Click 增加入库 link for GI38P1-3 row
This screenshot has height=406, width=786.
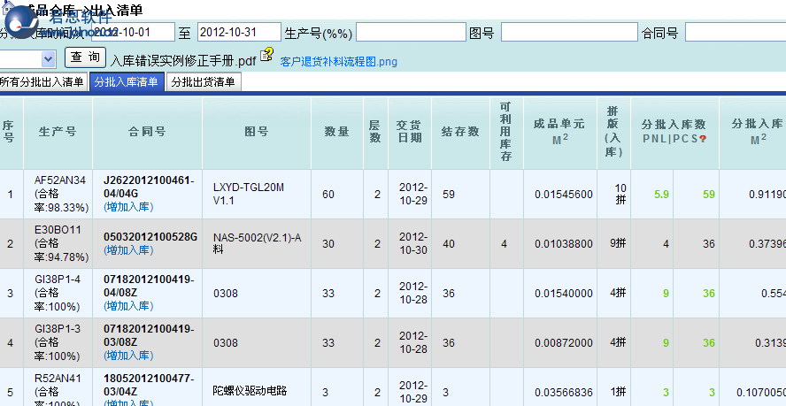click(x=128, y=356)
